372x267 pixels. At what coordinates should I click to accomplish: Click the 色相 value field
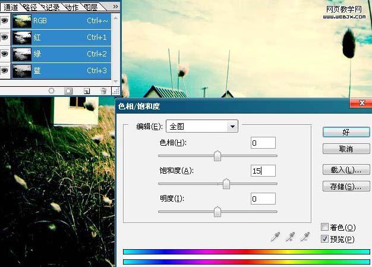click(263, 143)
